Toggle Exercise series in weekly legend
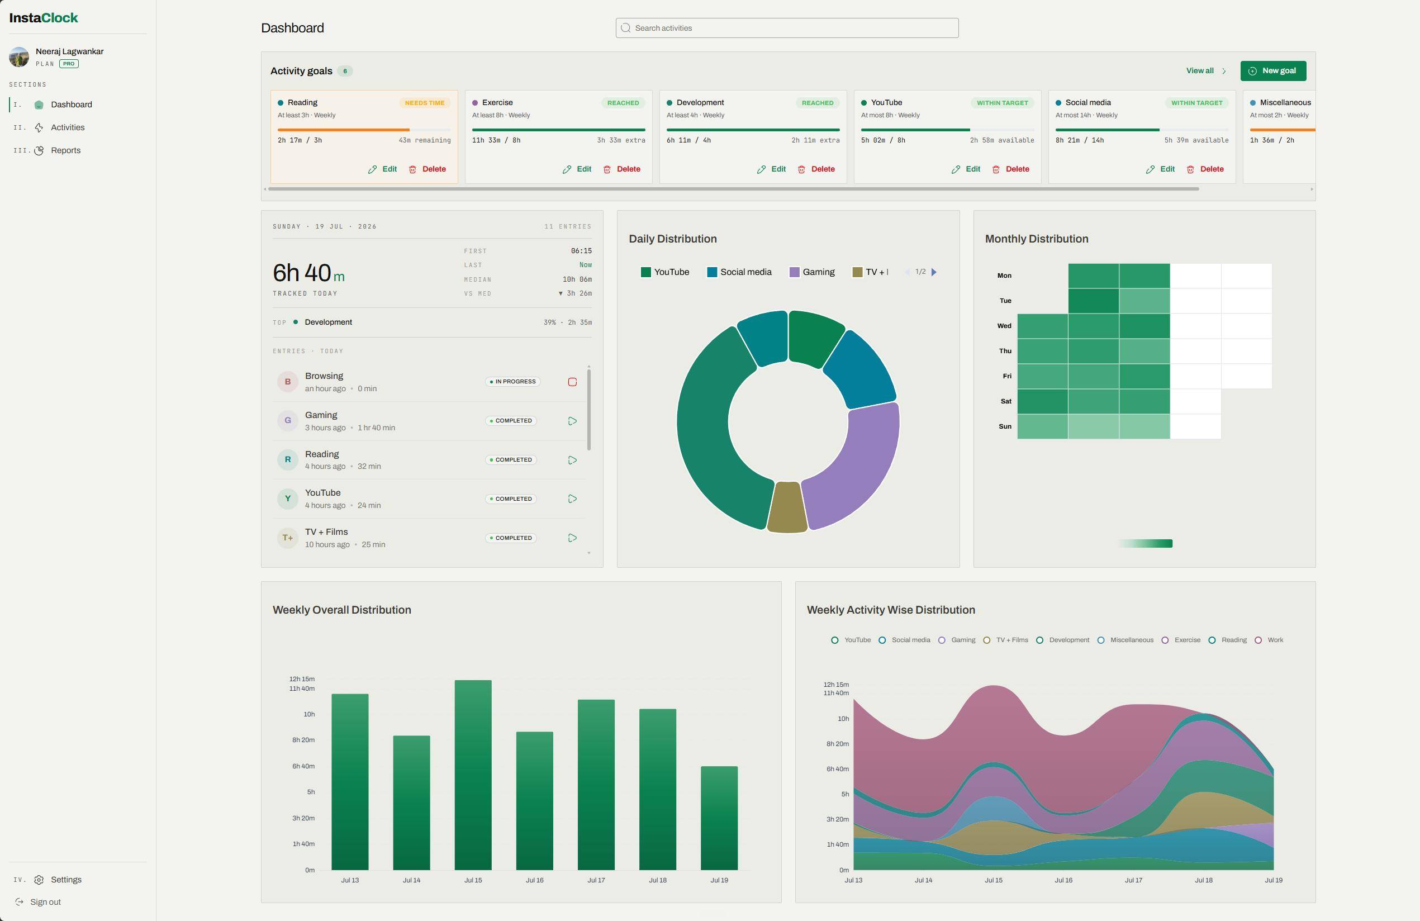This screenshot has height=921, width=1420. pyautogui.click(x=1181, y=640)
